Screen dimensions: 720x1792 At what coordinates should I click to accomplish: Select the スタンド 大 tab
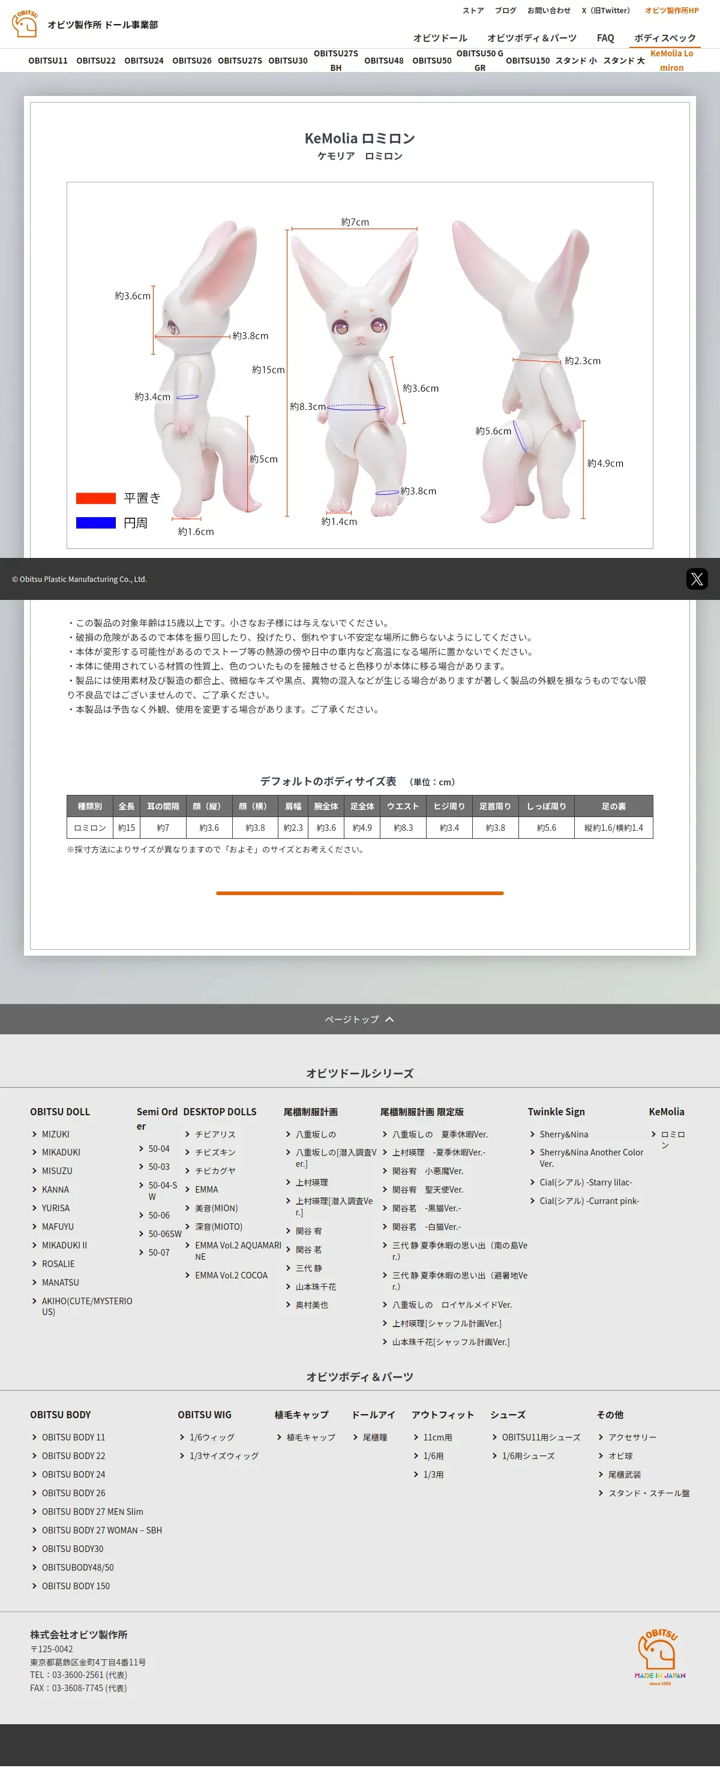pyautogui.click(x=624, y=61)
